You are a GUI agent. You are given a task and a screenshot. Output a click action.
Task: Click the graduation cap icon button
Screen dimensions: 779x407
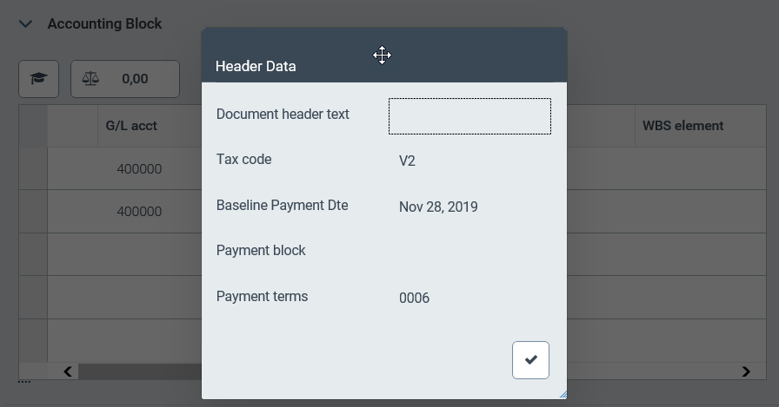38,79
